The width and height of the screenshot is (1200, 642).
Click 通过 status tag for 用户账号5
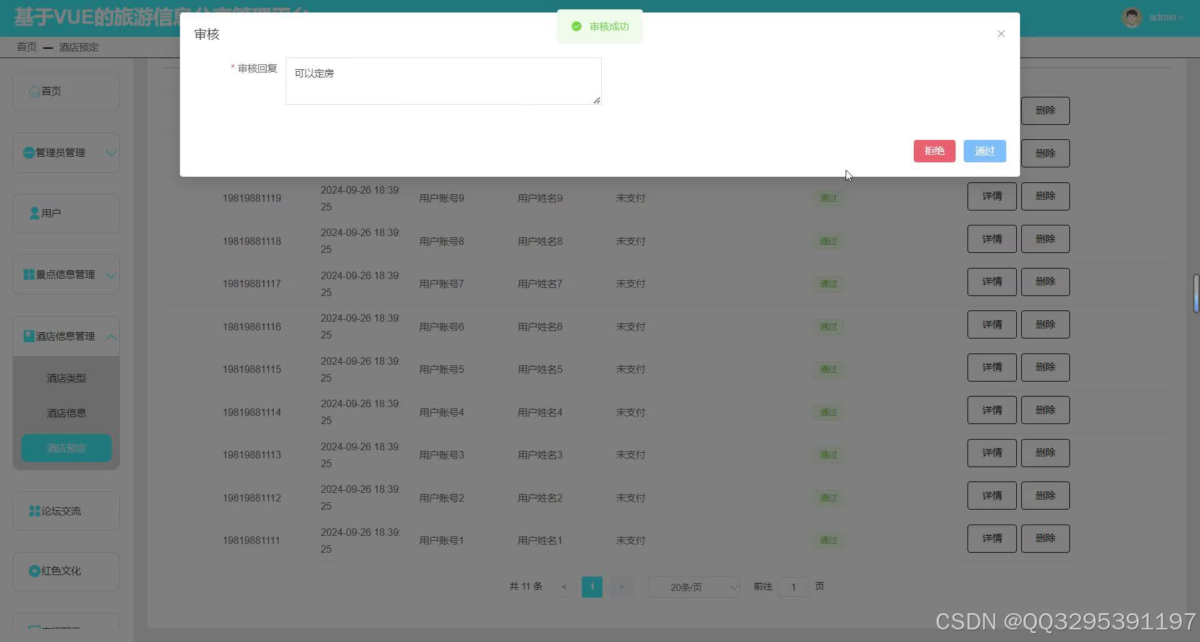[828, 369]
